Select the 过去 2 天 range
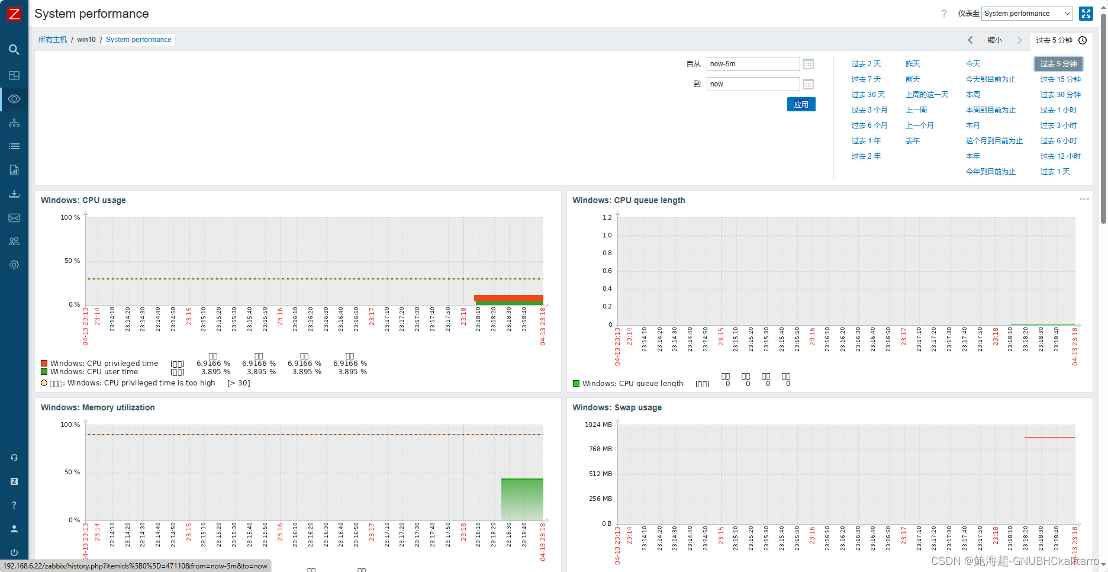The image size is (1108, 572). tap(866, 64)
